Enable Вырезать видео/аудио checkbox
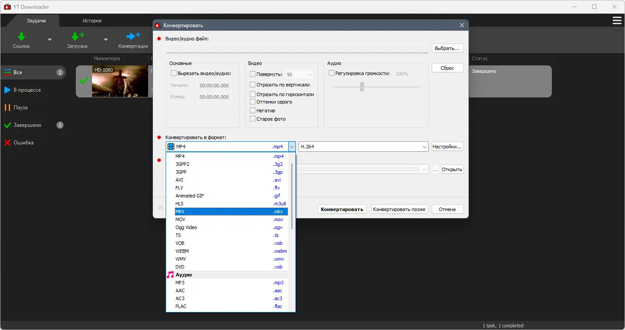This screenshot has height=330, width=625. click(174, 73)
